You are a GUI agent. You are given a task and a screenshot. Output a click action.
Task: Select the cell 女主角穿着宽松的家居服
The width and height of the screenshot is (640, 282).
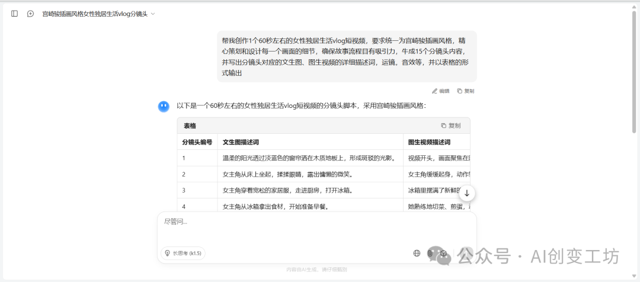[x=310, y=190]
